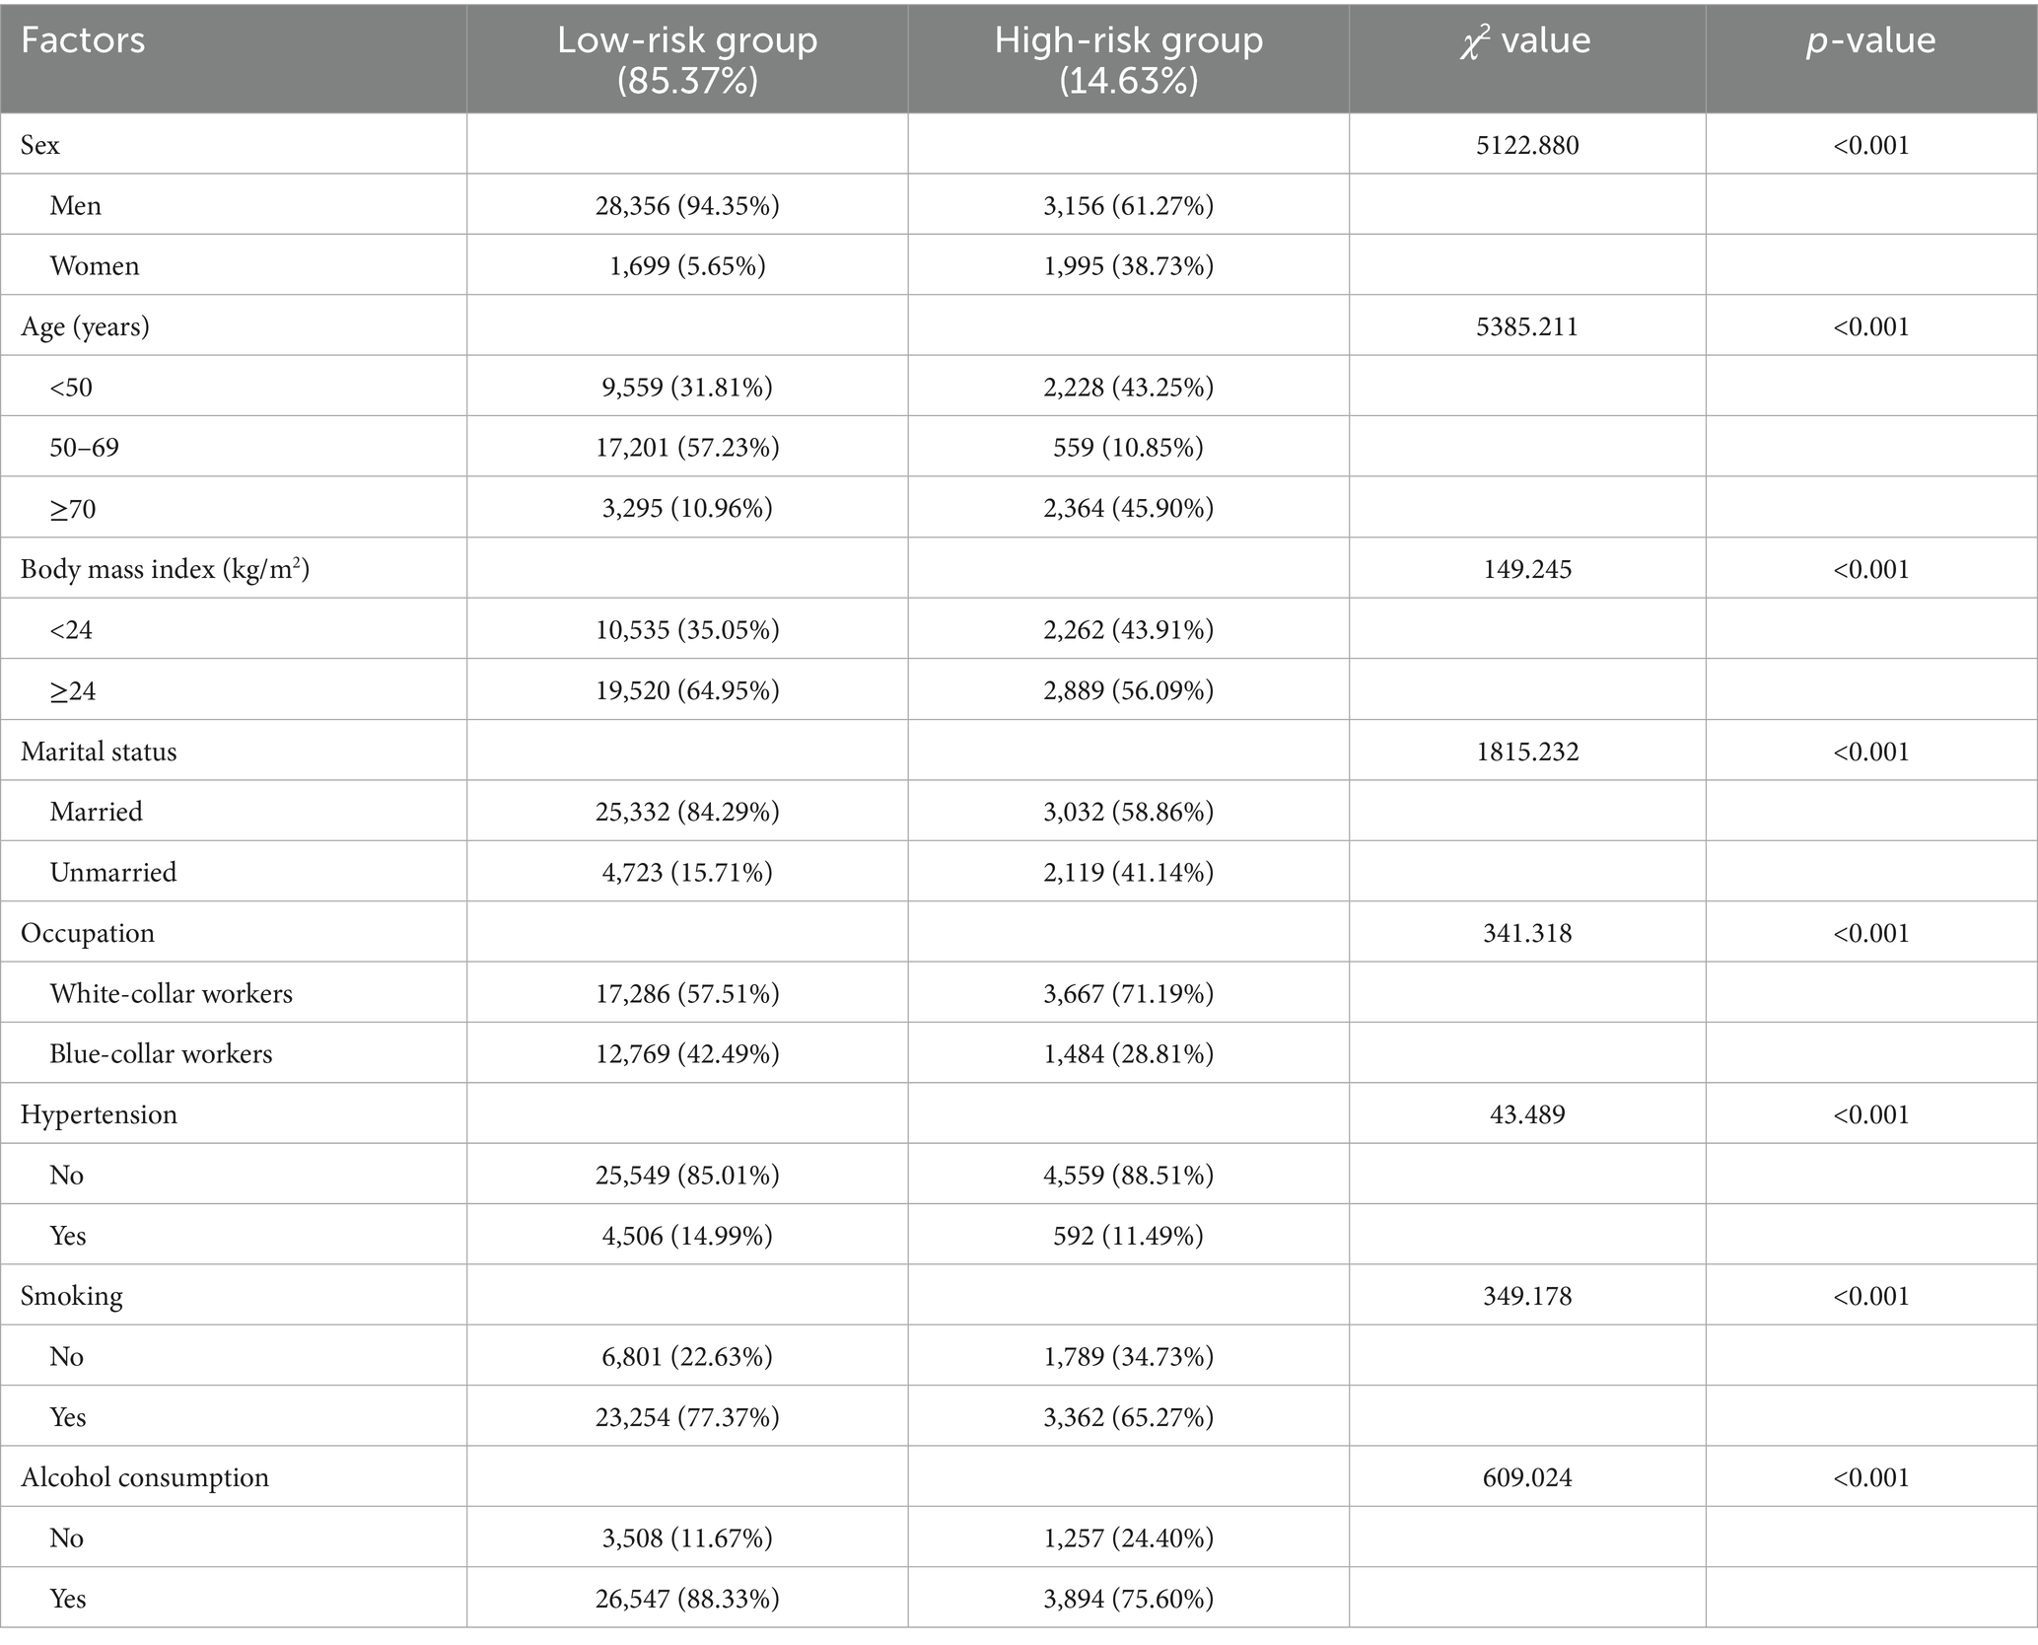Click the Sex row label
The width and height of the screenshot is (2038, 1645).
tap(40, 145)
